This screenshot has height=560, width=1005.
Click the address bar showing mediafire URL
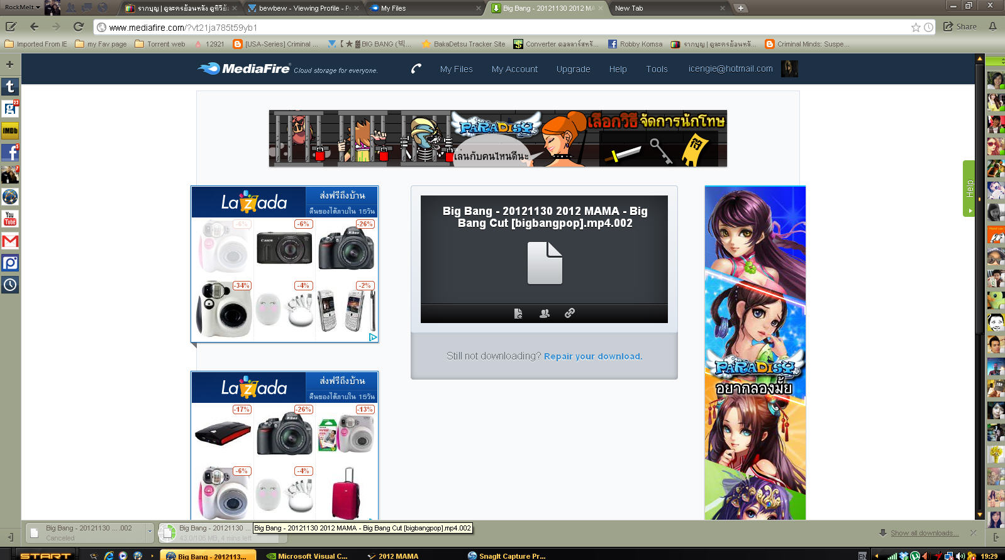(503, 28)
